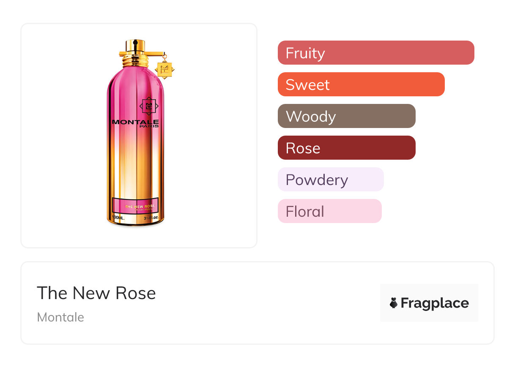Open the Montale brand link
The width and height of the screenshot is (515, 365).
60,317
